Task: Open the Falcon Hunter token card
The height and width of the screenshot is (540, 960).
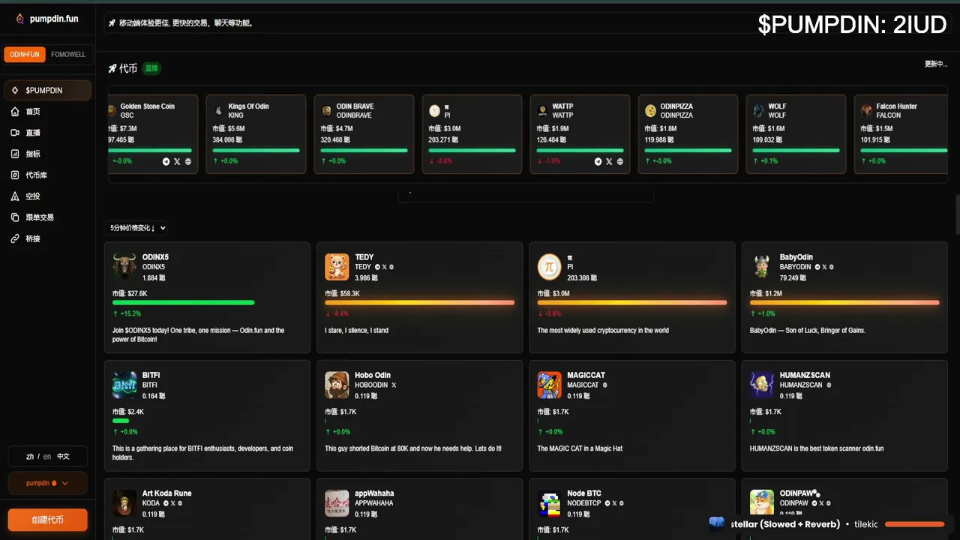Action: (901, 134)
